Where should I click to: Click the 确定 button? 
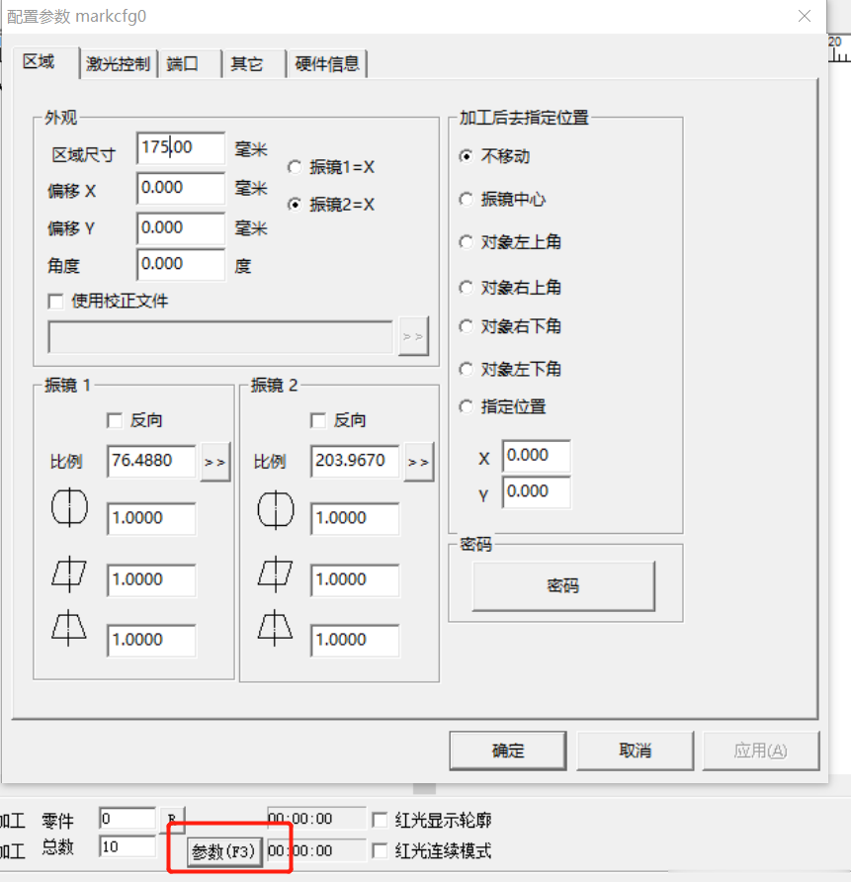click(508, 750)
